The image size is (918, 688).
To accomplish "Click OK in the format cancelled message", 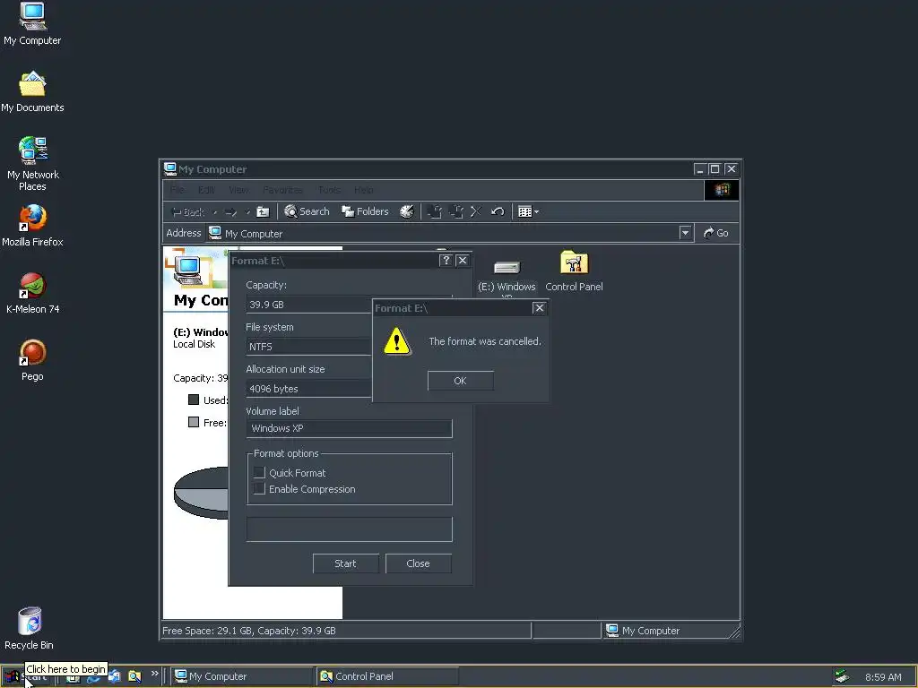I will pos(460,381).
